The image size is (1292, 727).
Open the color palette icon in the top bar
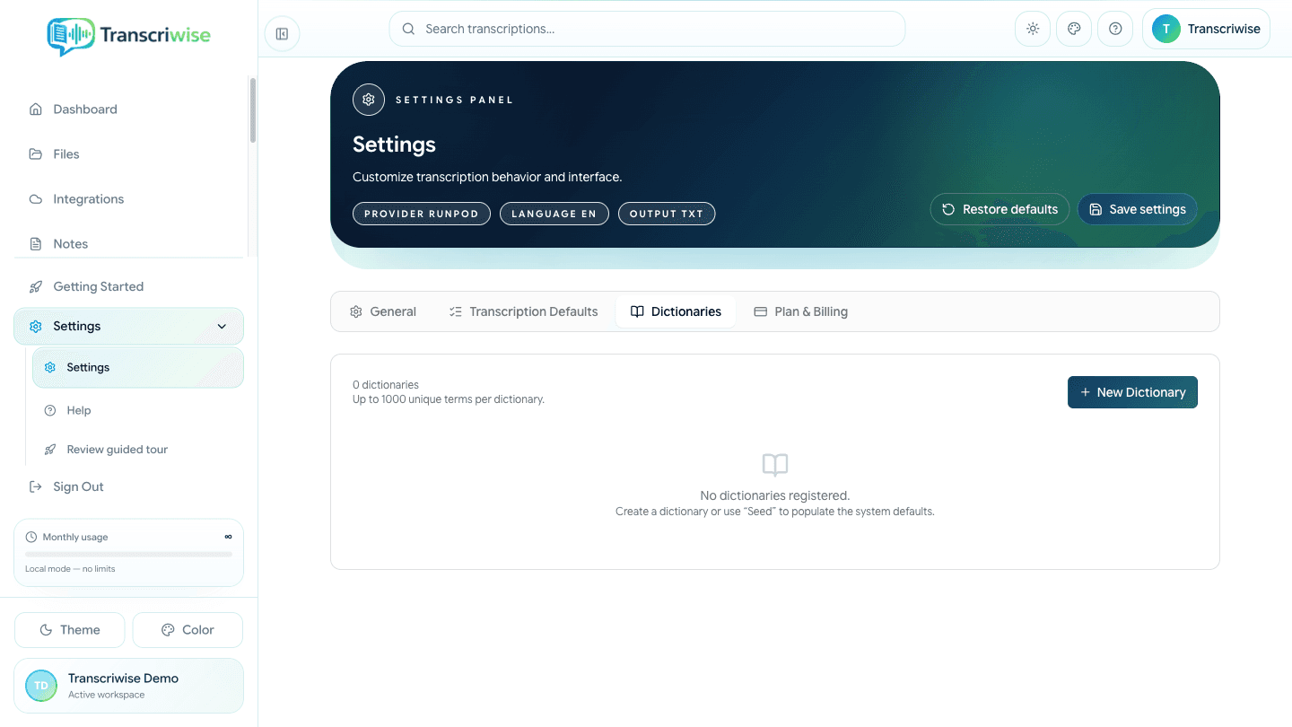(1074, 29)
